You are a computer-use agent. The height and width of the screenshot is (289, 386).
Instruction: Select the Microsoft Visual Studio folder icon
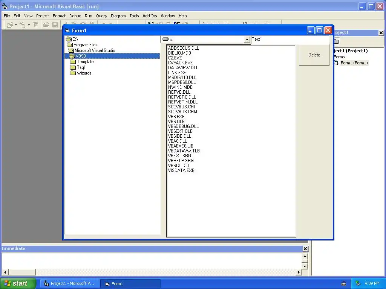(x=71, y=50)
